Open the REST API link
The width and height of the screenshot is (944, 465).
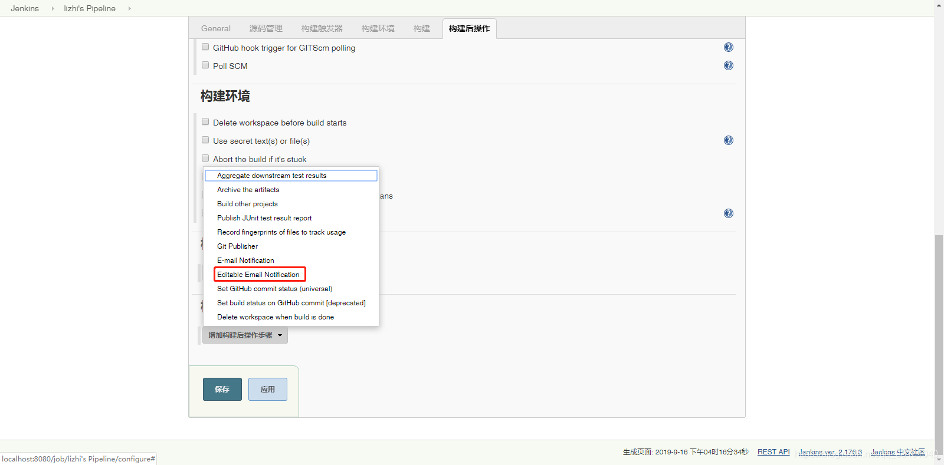(773, 452)
